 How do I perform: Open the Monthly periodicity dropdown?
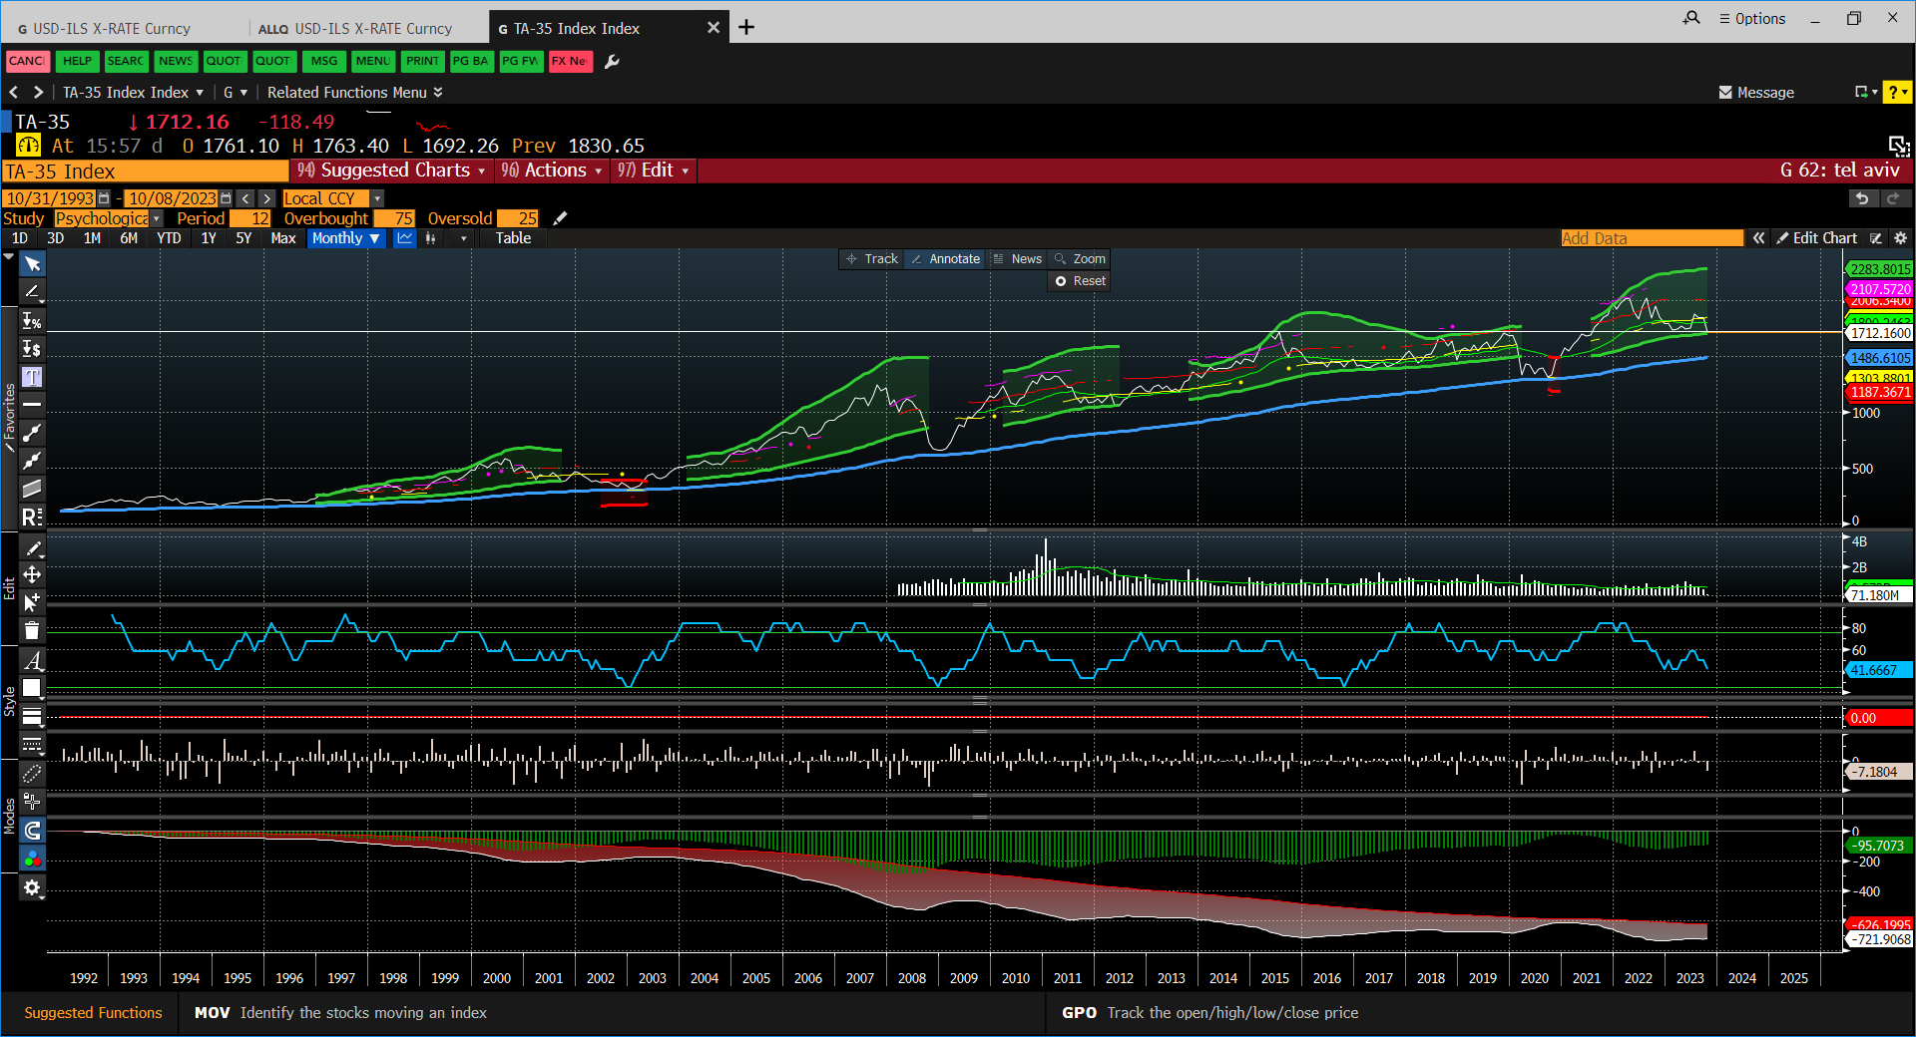pos(345,238)
